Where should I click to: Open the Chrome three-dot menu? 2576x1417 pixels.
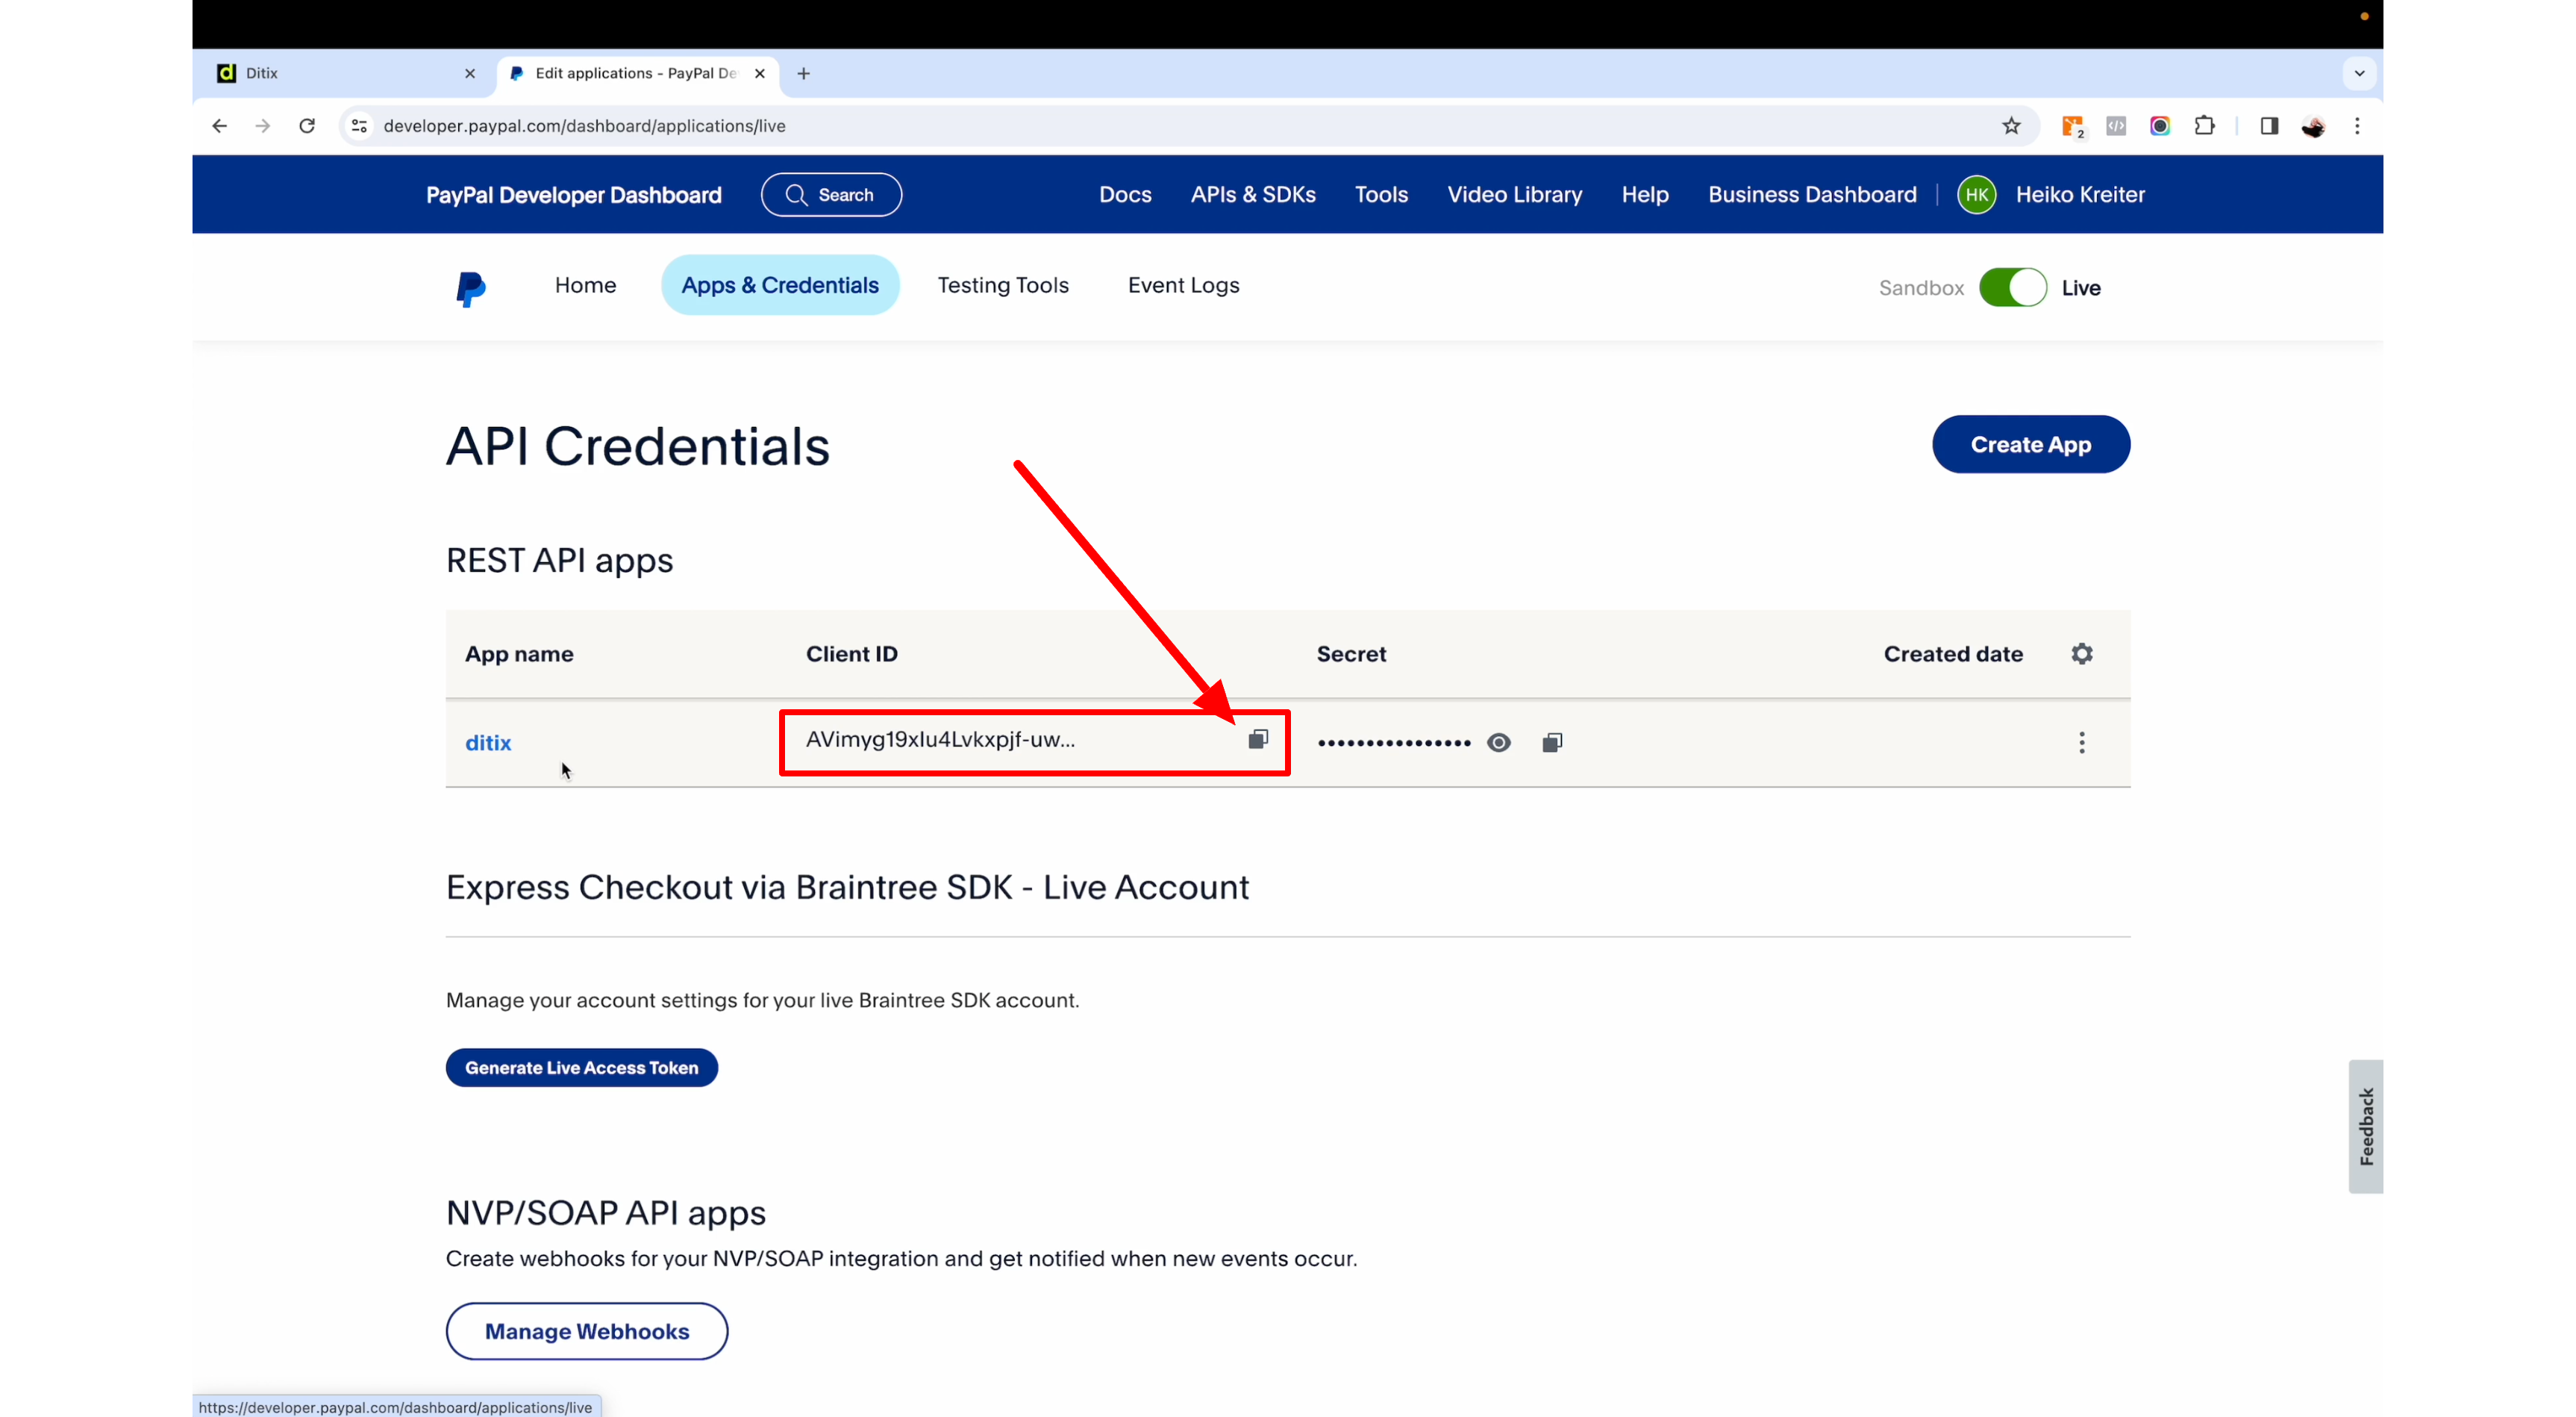click(2357, 126)
